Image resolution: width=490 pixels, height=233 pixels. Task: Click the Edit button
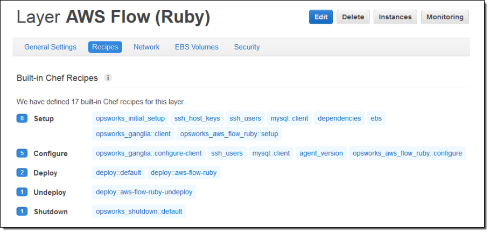[321, 17]
